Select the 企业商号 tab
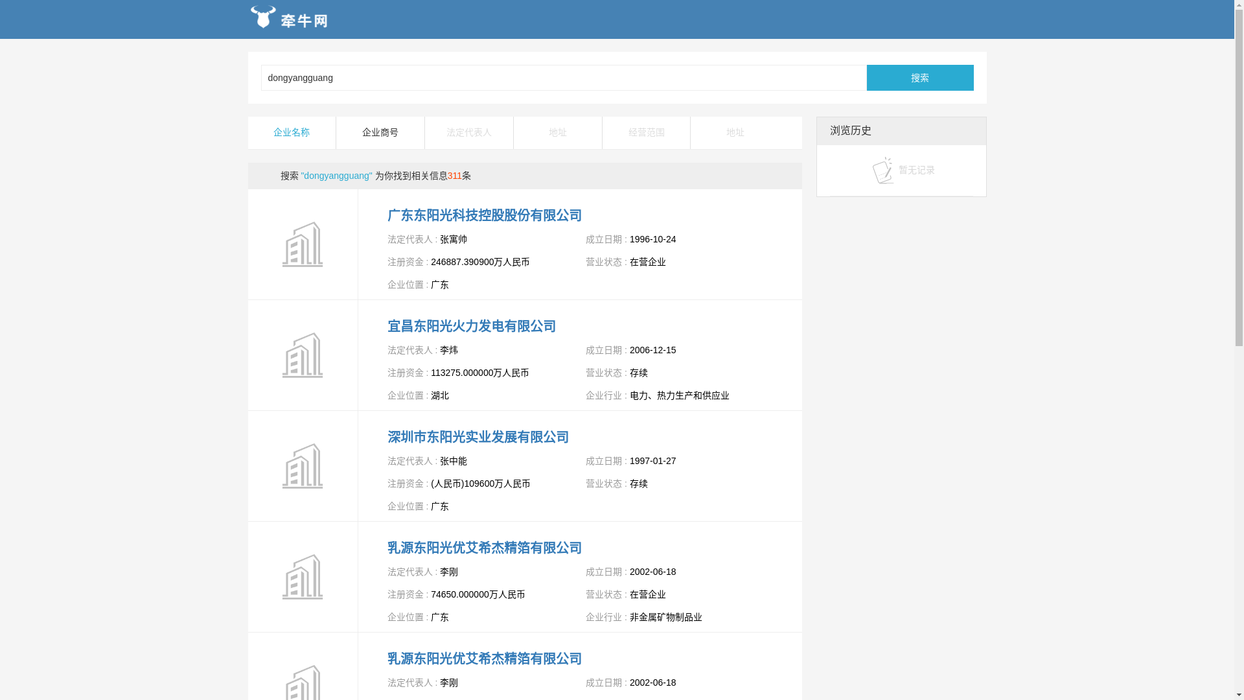The image size is (1244, 700). tap(380, 132)
